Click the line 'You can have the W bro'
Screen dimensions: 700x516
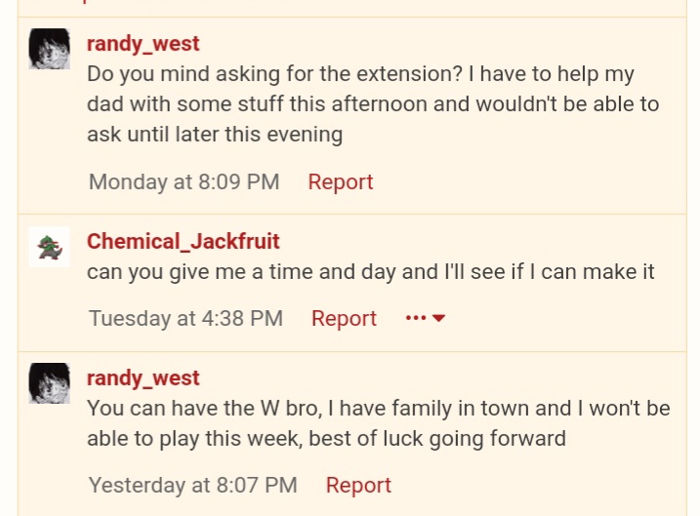coord(204,408)
